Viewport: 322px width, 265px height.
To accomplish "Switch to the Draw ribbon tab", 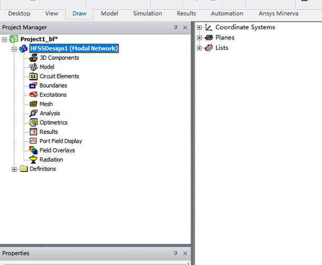I will (79, 14).
